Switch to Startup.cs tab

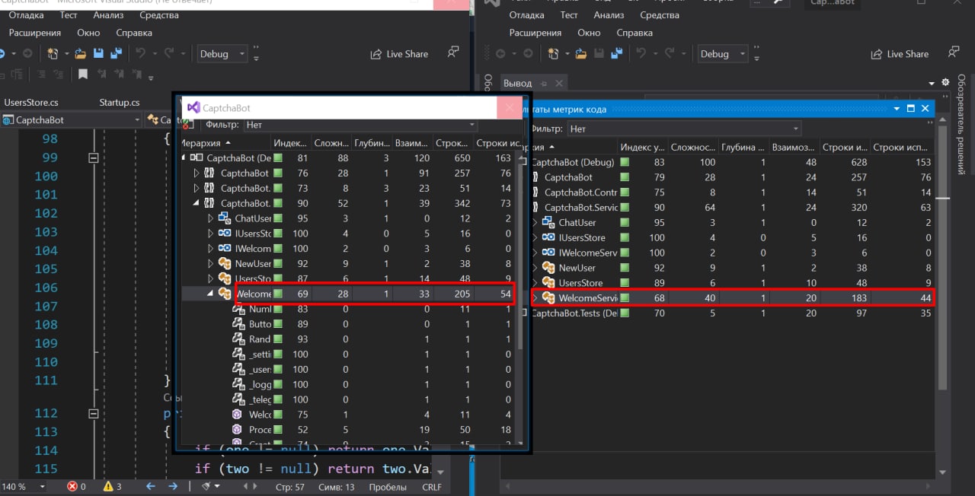[x=120, y=102]
